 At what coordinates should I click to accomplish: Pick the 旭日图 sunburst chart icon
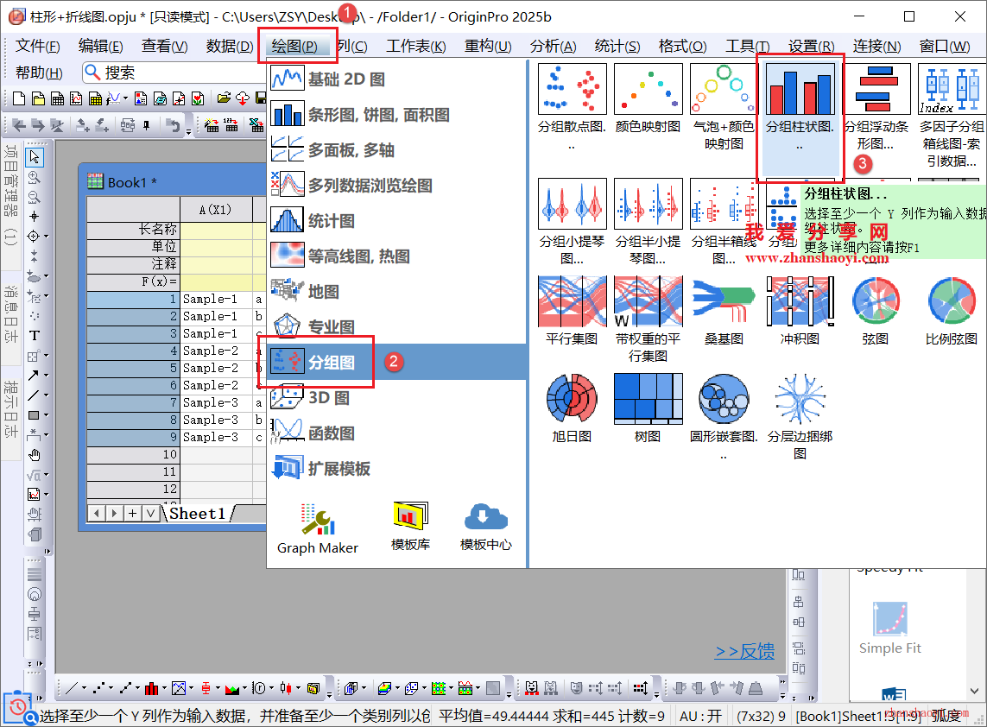click(572, 400)
